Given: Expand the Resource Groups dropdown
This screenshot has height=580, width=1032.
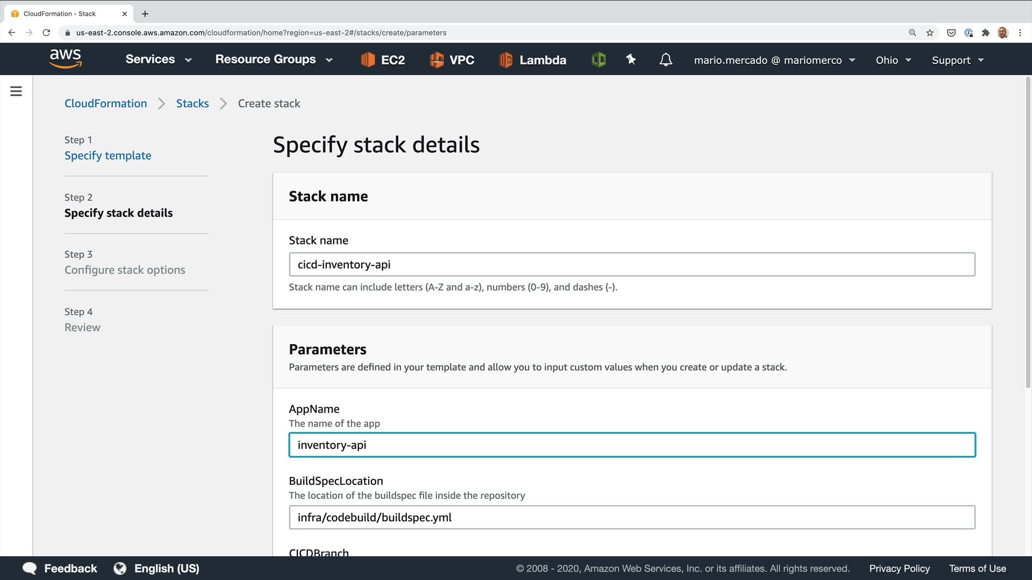Looking at the screenshot, I should tap(274, 60).
